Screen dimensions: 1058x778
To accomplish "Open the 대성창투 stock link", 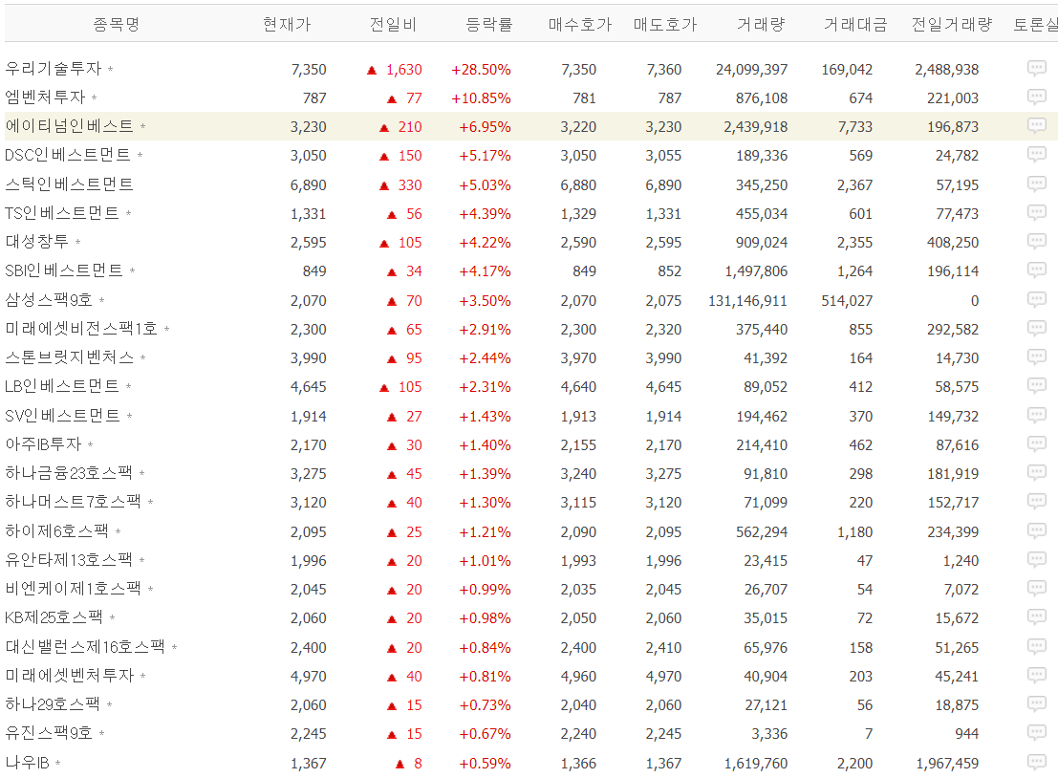I will pyautogui.click(x=37, y=242).
